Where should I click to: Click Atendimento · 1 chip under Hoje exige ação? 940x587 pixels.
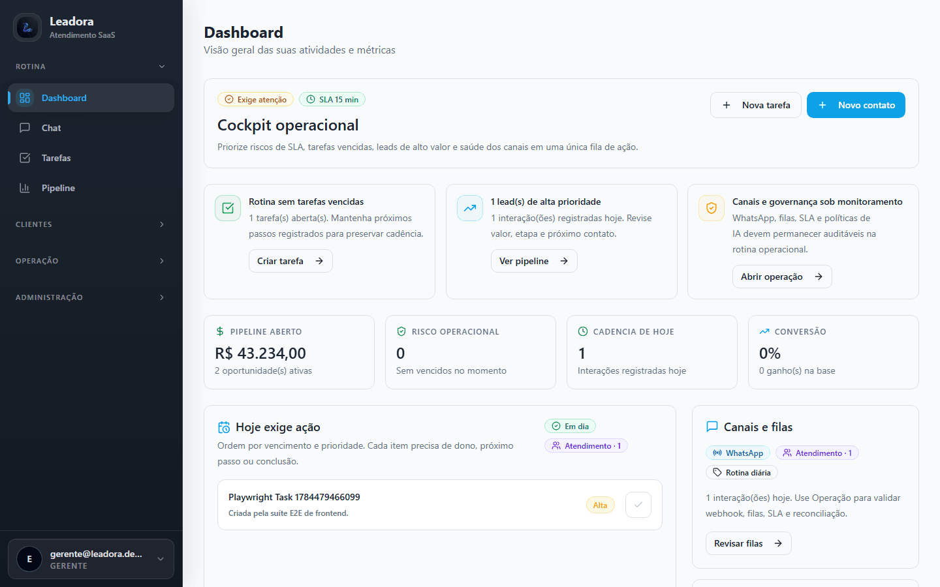click(586, 445)
